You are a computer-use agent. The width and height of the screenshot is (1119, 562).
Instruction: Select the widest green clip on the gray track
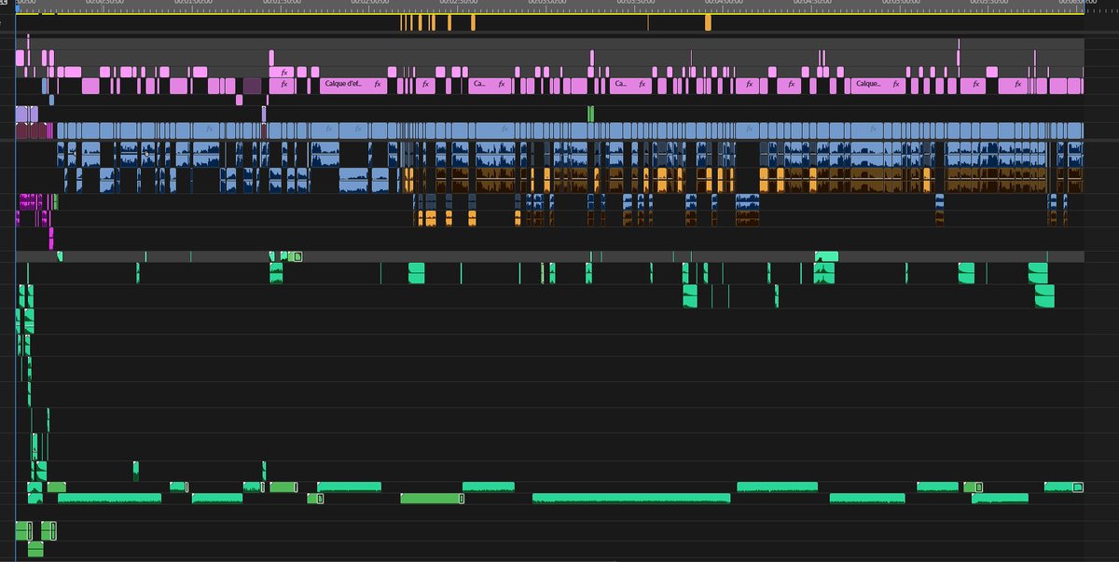tap(826, 256)
